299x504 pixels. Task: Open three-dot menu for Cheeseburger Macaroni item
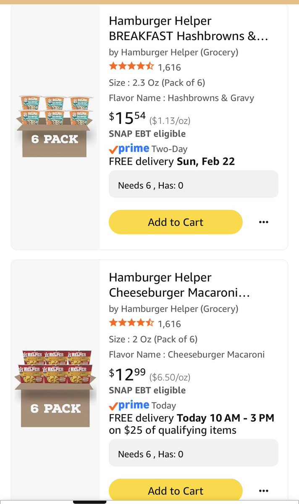pyautogui.click(x=263, y=491)
